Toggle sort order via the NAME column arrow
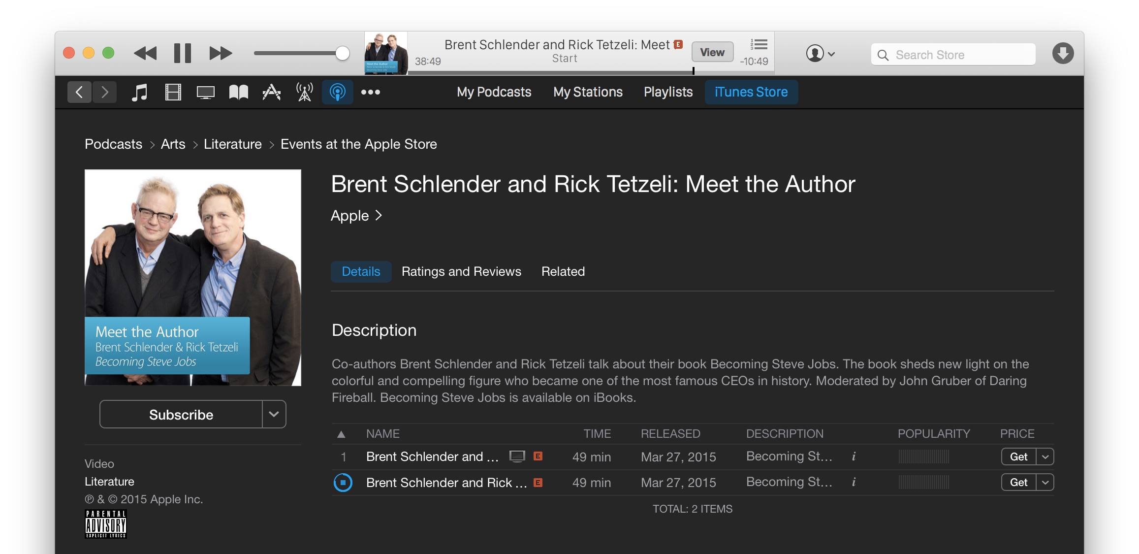This screenshot has width=1139, height=554. (341, 434)
